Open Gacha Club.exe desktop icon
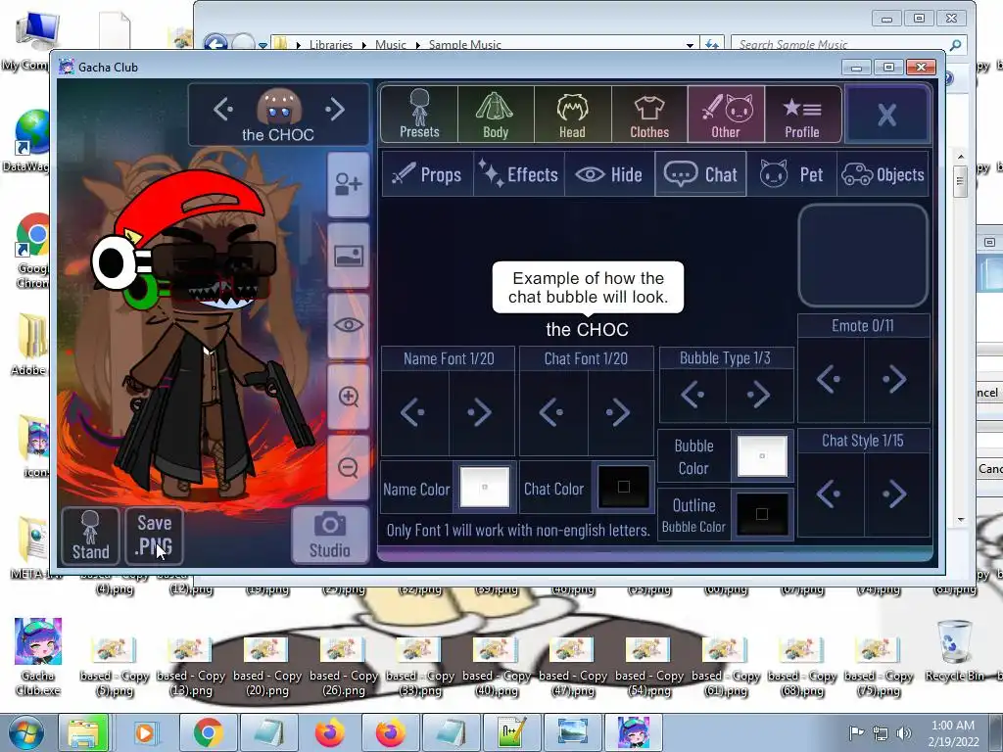 [38, 656]
